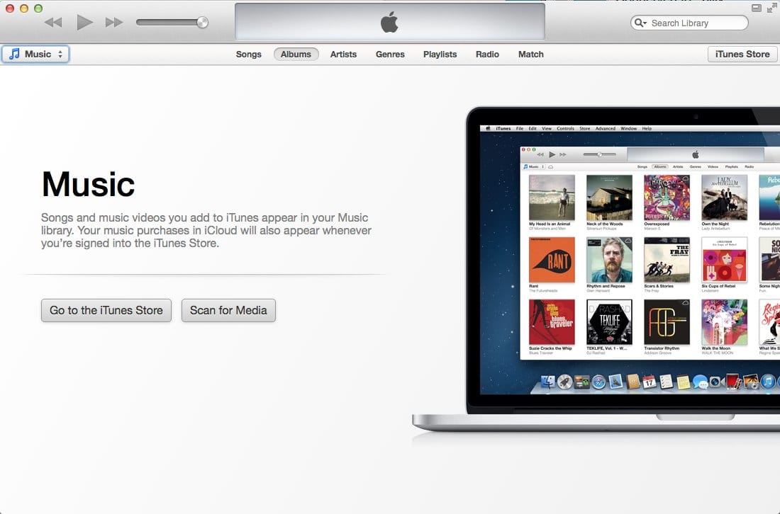780x514 pixels.
Task: Click the Play button
Action: click(x=84, y=22)
